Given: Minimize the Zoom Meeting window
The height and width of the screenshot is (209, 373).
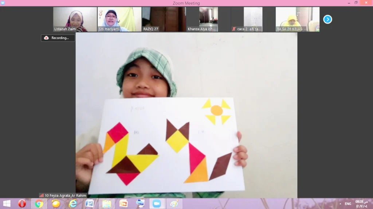Looking at the screenshot, I should (349, 3).
